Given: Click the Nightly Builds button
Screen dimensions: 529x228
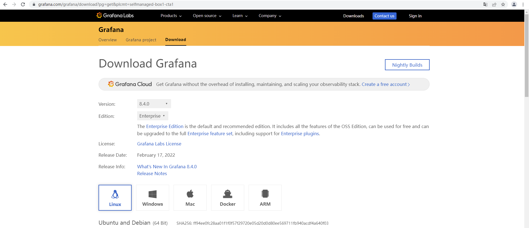Looking at the screenshot, I should (407, 65).
